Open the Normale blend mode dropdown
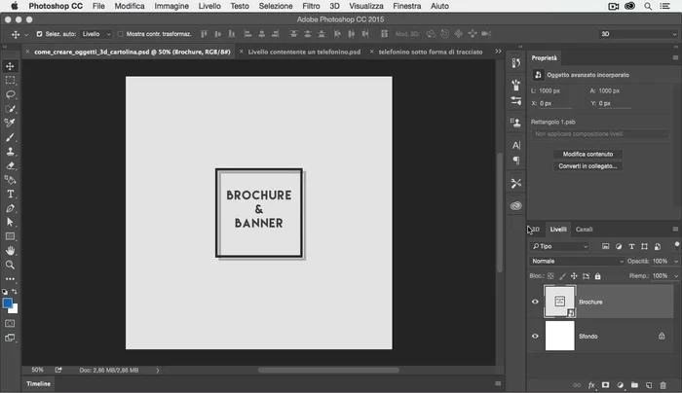 coord(577,262)
